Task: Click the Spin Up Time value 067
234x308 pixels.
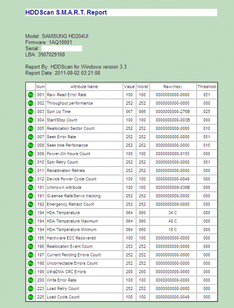Action: pos(129,112)
